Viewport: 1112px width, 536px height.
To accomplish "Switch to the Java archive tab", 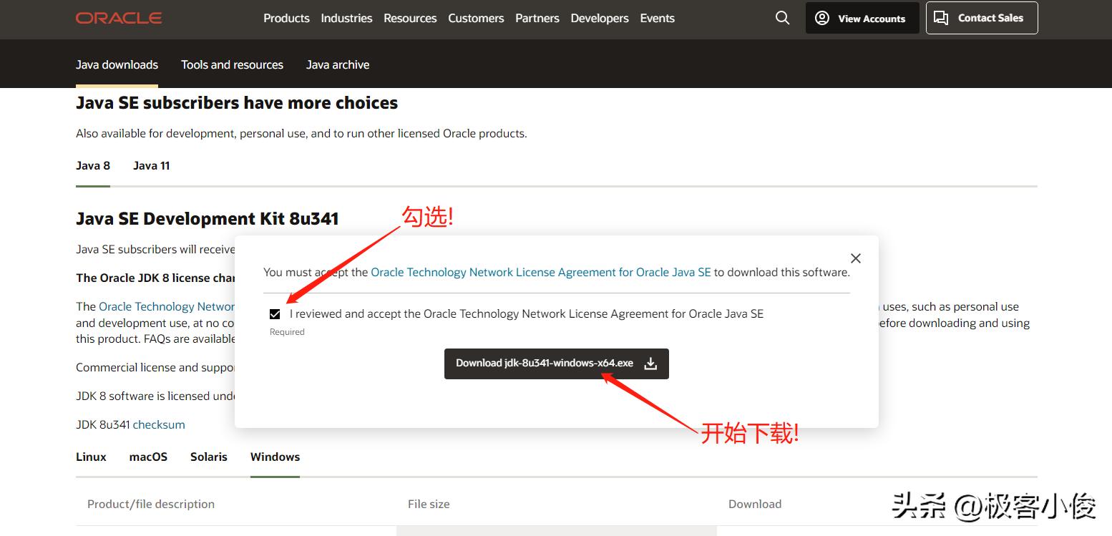I will coord(338,64).
